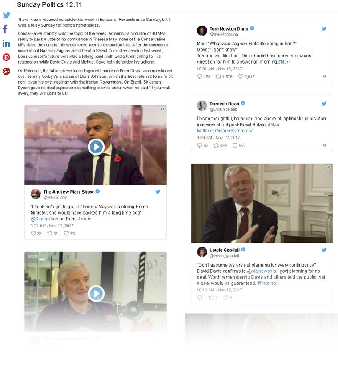Retweet Tom Newton Dunn's tweet

tap(224, 76)
